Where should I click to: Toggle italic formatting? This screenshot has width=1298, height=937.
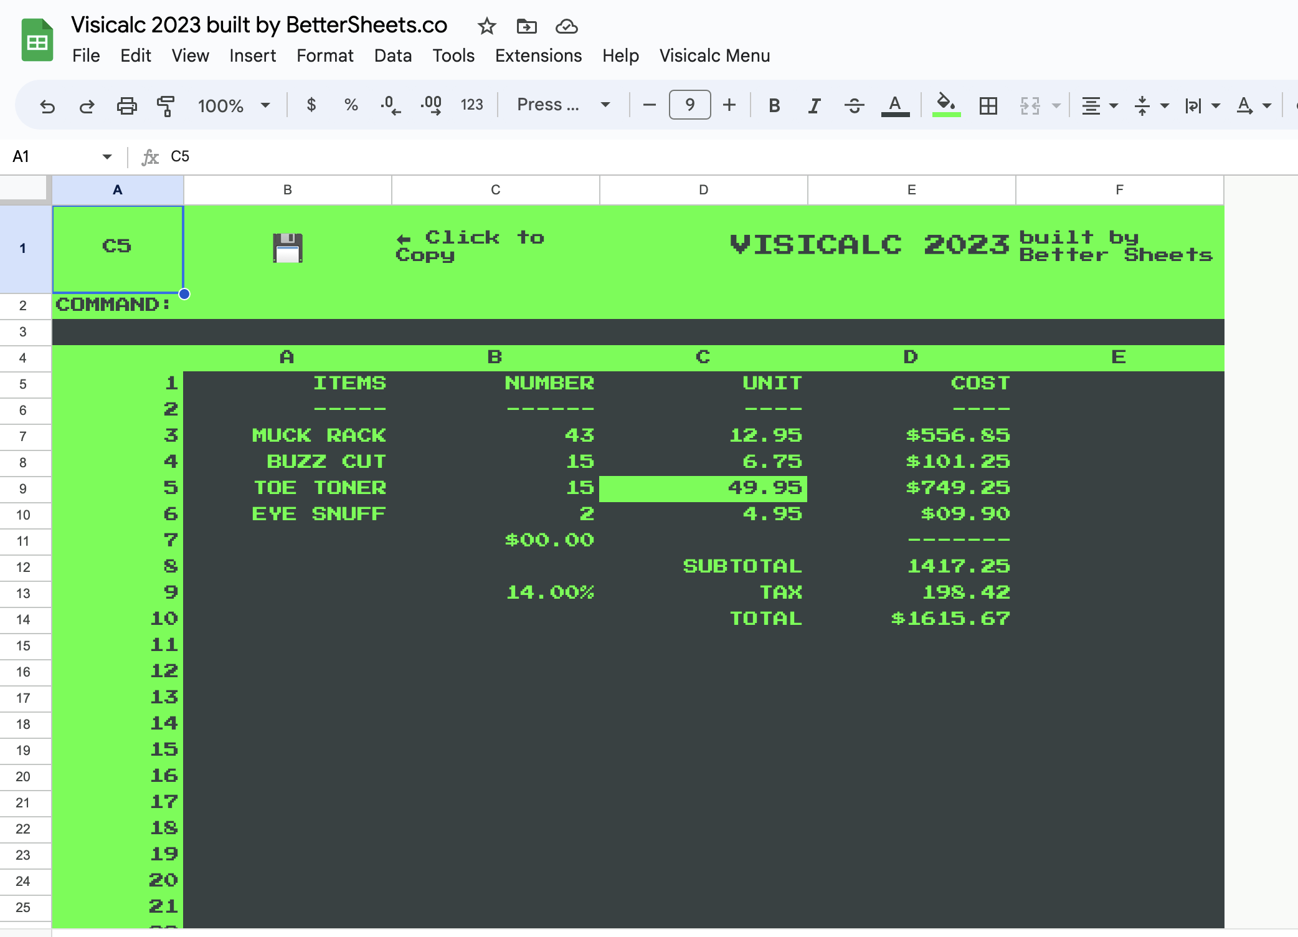814,105
